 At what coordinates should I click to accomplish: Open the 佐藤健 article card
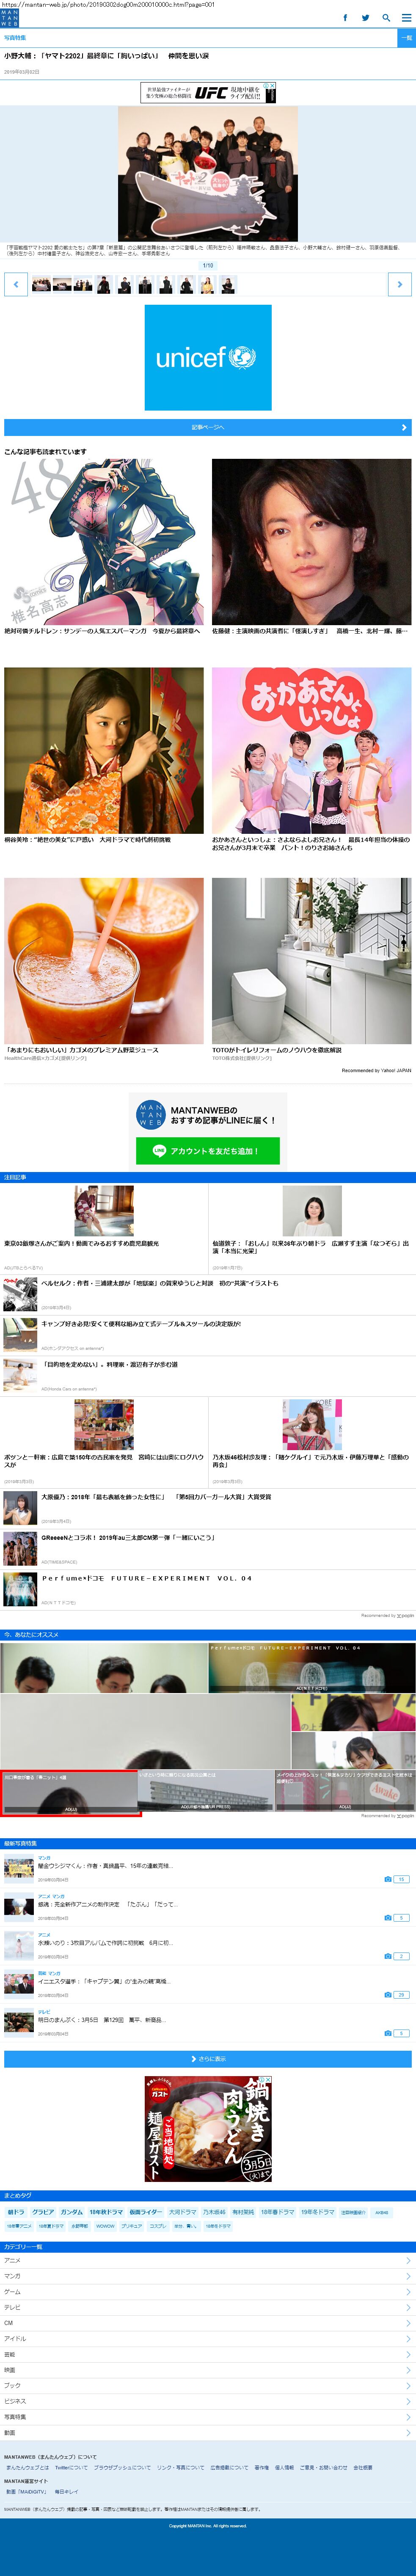click(x=312, y=547)
